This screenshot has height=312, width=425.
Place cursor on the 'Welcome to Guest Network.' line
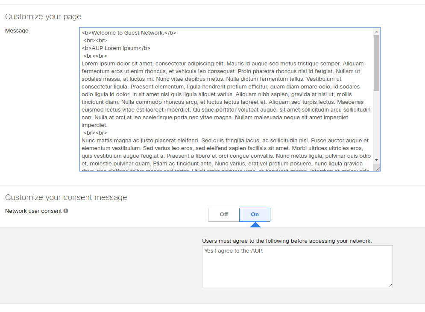(129, 33)
